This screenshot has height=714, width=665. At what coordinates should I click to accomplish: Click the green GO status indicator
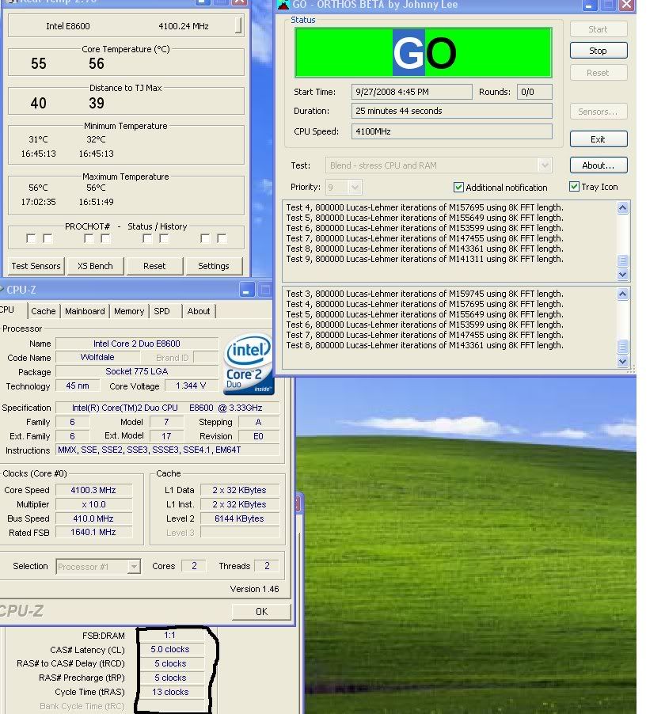pyautogui.click(x=424, y=52)
